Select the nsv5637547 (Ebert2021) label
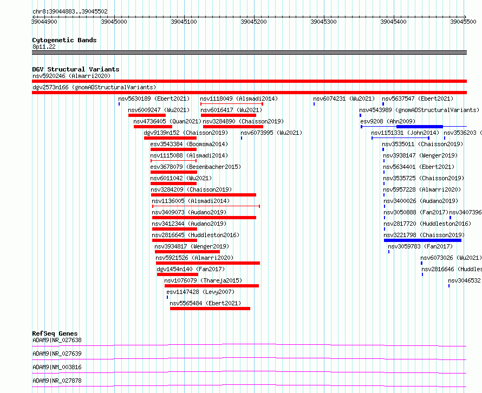 [x=418, y=99]
